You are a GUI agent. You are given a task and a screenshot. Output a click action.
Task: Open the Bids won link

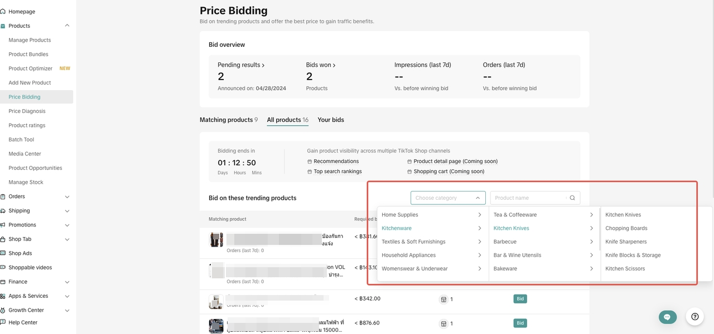(x=321, y=65)
